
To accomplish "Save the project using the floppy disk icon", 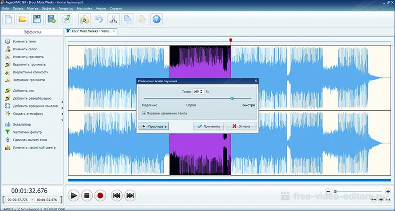I will [x=37, y=19].
